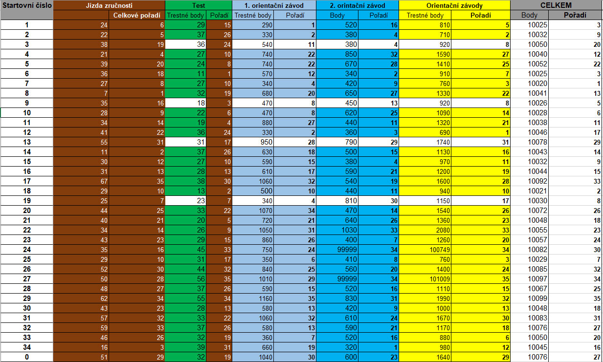Select the CELKEM Body cell 10021

pyautogui.click(x=530, y=191)
